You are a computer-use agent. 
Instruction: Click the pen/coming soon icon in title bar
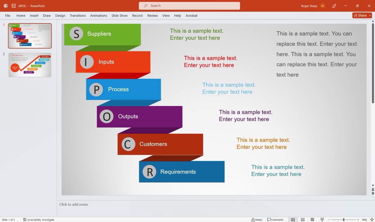334,6
